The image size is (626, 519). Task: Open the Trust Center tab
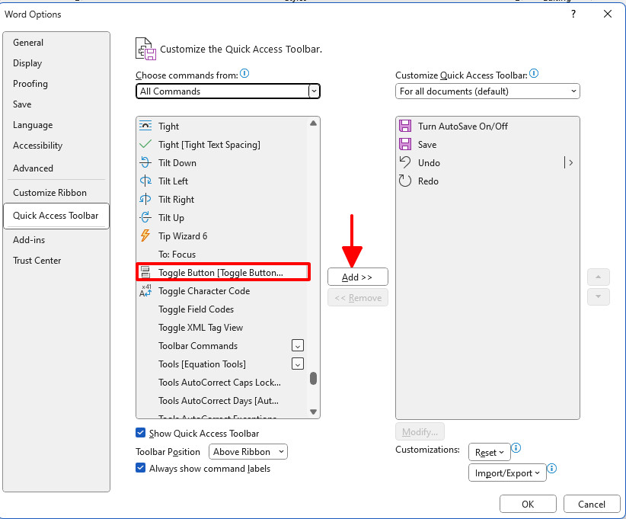56,261
